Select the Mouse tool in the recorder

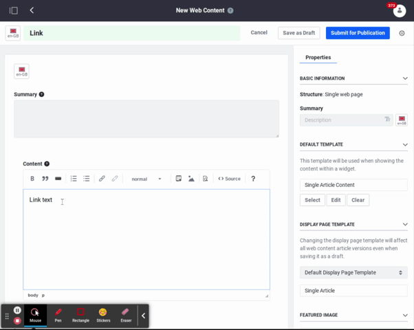coord(35,316)
